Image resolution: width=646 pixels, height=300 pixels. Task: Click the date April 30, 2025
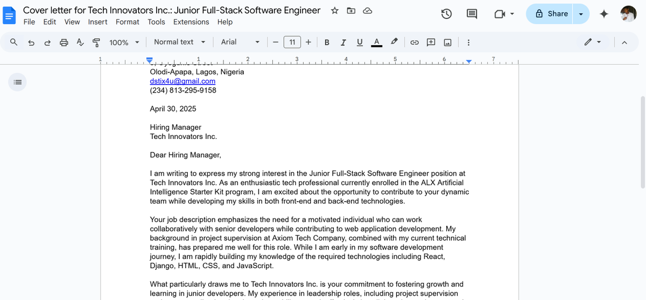[x=173, y=109]
